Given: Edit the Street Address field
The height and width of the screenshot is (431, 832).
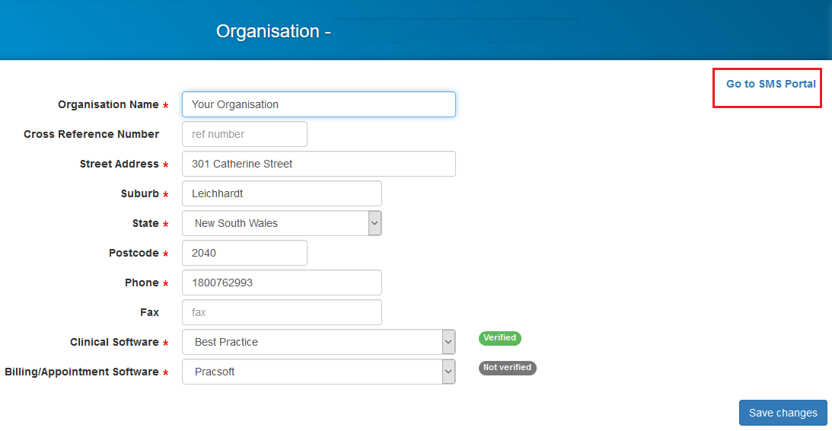Looking at the screenshot, I should point(318,164).
